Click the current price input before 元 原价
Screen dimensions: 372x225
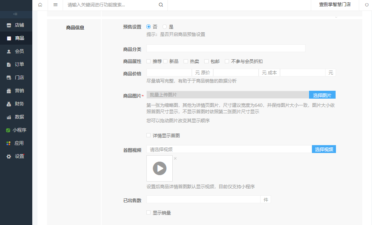coord(169,72)
